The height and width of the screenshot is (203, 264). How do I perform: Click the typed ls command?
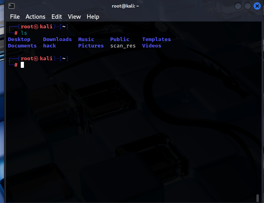coord(24,33)
